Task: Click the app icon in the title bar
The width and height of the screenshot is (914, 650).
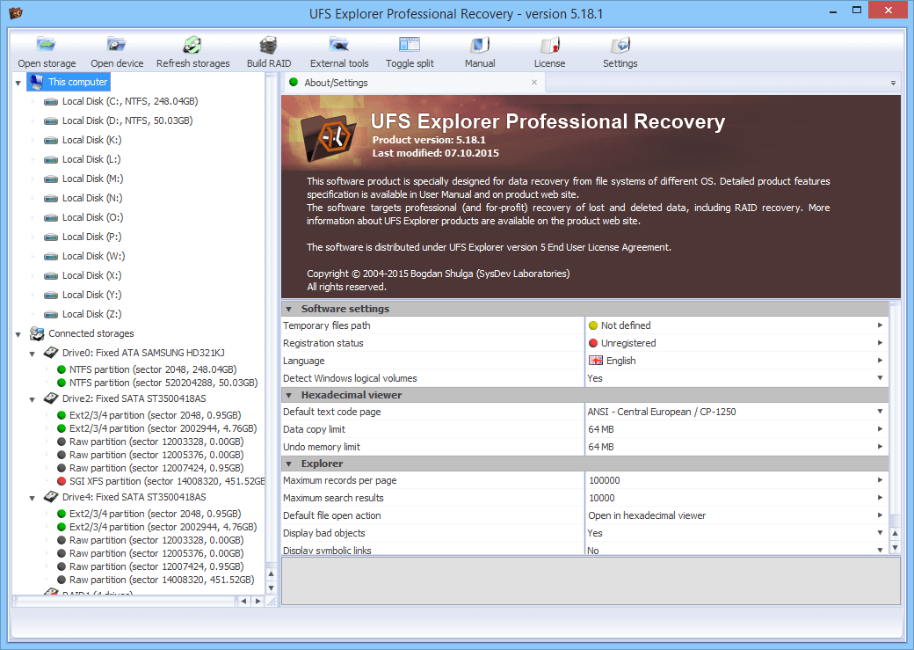Action: coord(16,12)
